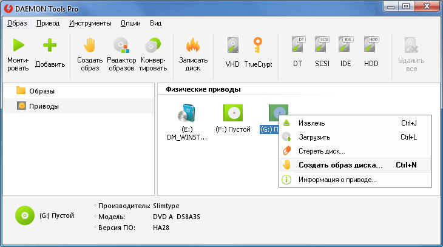Open the TrueCrypt key icon
The height and width of the screenshot is (247, 443).
[259, 46]
